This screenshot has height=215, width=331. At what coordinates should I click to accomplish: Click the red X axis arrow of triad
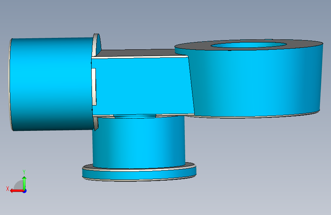point(17,191)
